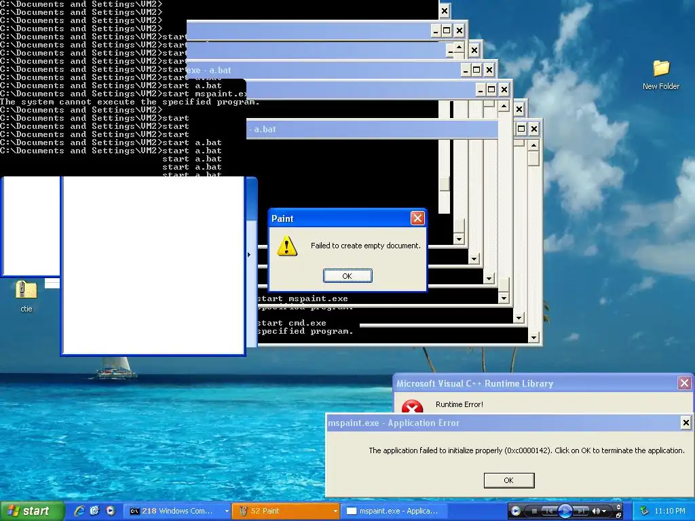Maximize the cmd window titled 'exe - a.bat'
695x521 pixels.
[x=476, y=70]
